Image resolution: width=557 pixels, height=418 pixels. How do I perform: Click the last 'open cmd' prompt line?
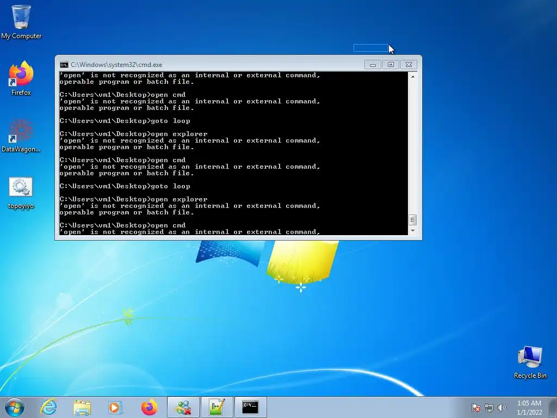click(122, 225)
